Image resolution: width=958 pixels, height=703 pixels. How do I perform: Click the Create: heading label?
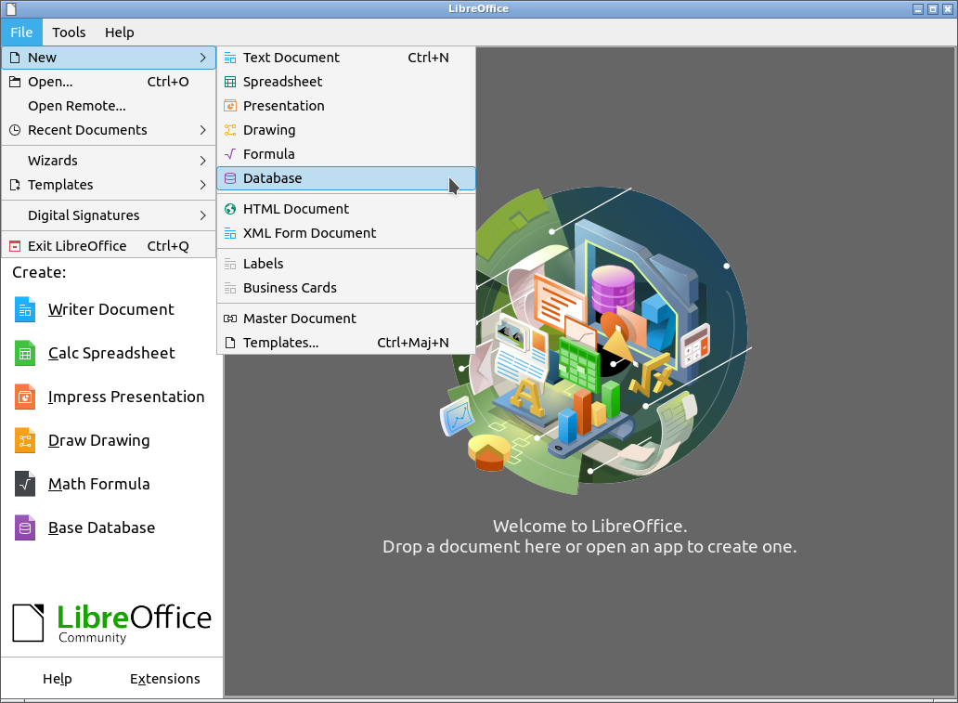[39, 272]
